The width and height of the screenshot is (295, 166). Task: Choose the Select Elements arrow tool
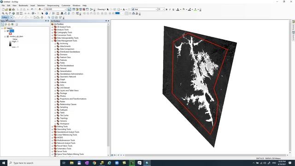(42, 13)
